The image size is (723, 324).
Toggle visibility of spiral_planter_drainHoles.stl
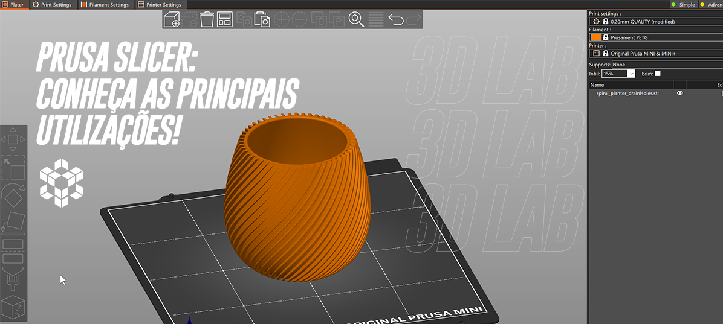(680, 94)
